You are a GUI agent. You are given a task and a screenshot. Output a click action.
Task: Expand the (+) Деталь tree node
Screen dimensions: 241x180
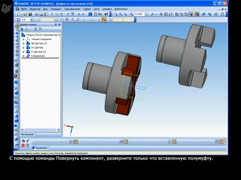tap(24, 47)
